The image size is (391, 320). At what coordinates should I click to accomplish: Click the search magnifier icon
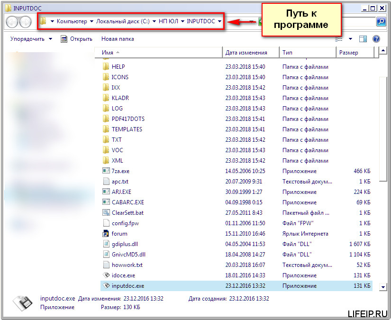click(x=381, y=22)
